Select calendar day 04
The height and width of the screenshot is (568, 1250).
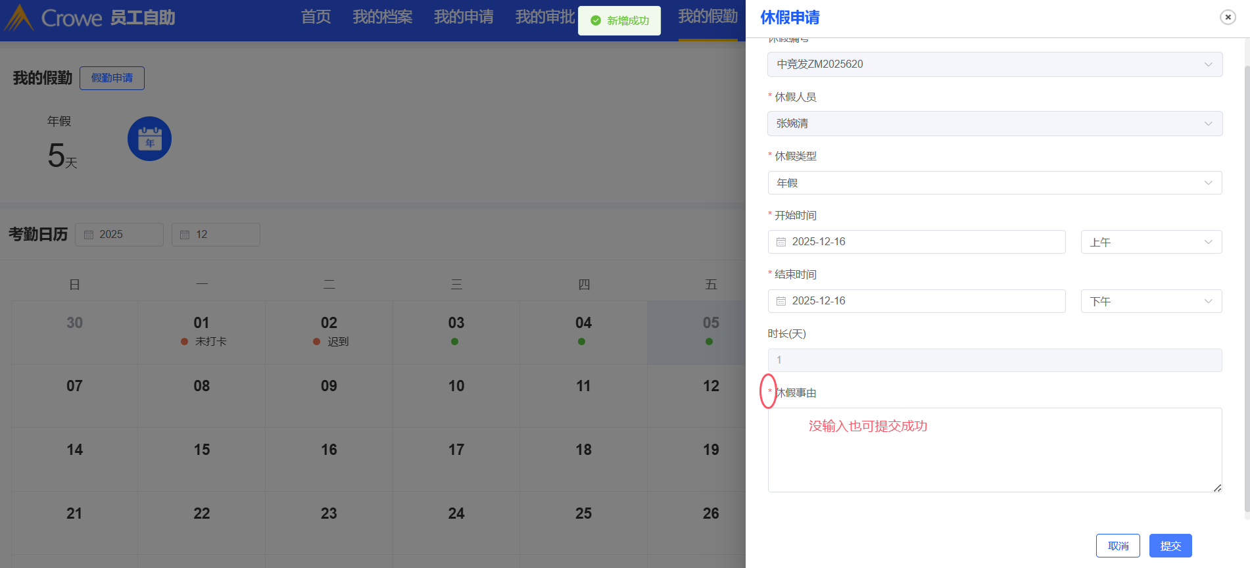(584, 333)
